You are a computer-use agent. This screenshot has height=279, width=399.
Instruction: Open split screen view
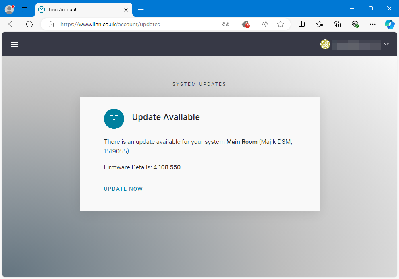[x=301, y=24]
